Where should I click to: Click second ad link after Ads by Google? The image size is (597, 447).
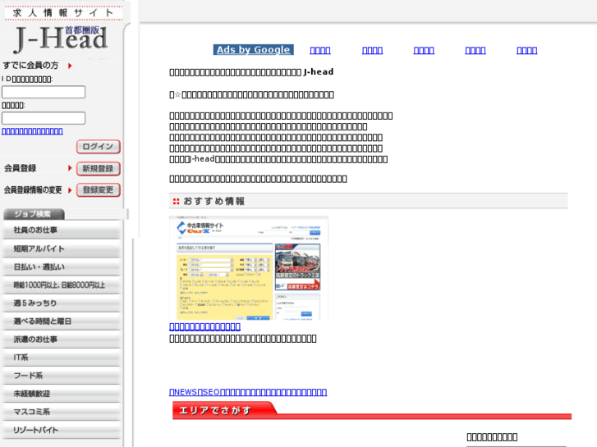[x=372, y=50]
